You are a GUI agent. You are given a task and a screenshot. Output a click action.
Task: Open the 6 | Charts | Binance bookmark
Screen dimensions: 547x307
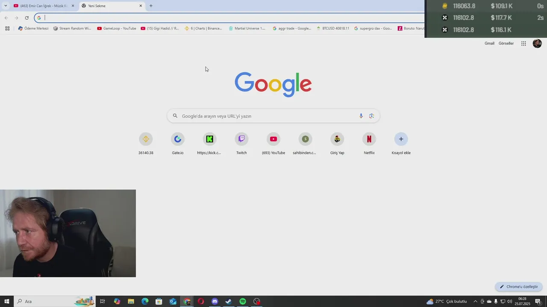pyautogui.click(x=203, y=29)
